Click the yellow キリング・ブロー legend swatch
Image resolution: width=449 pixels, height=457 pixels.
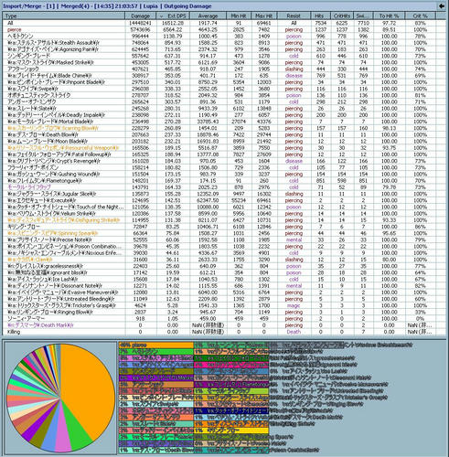click(x=231, y=430)
